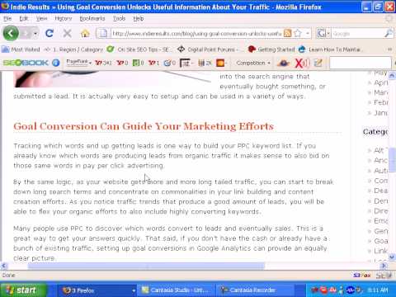Click the Windows start button
The height and width of the screenshot is (297, 396).
coord(23,290)
